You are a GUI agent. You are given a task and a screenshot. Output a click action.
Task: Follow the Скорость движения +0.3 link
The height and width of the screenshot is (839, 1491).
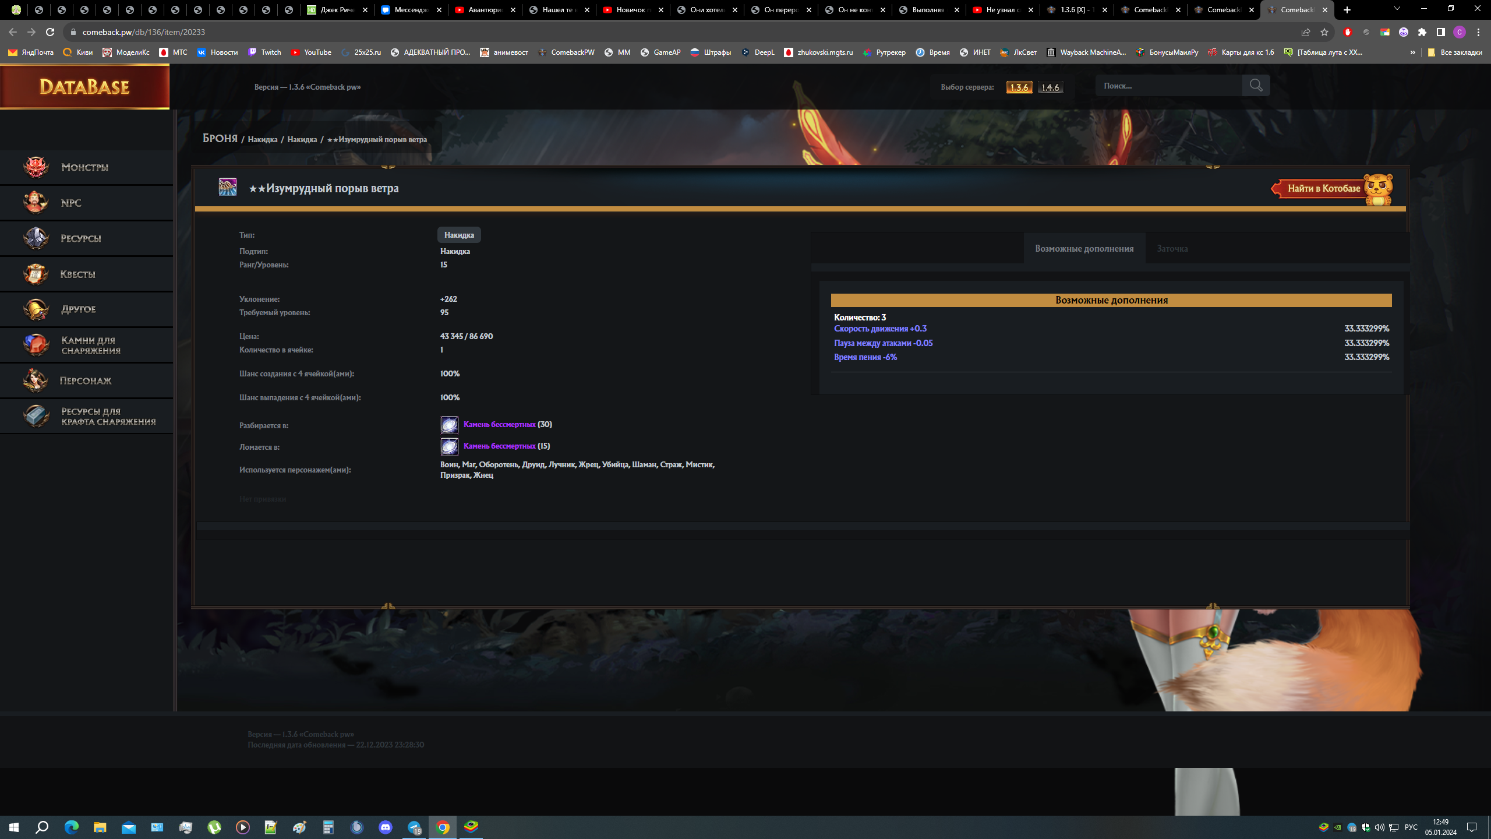[x=880, y=329]
